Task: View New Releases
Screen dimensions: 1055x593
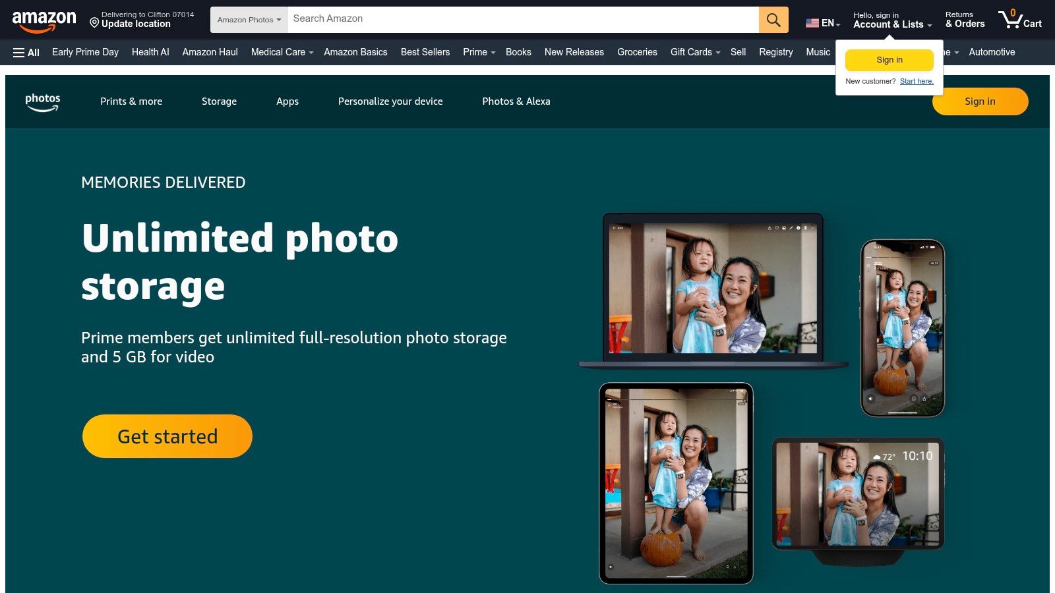Action: coord(574,52)
